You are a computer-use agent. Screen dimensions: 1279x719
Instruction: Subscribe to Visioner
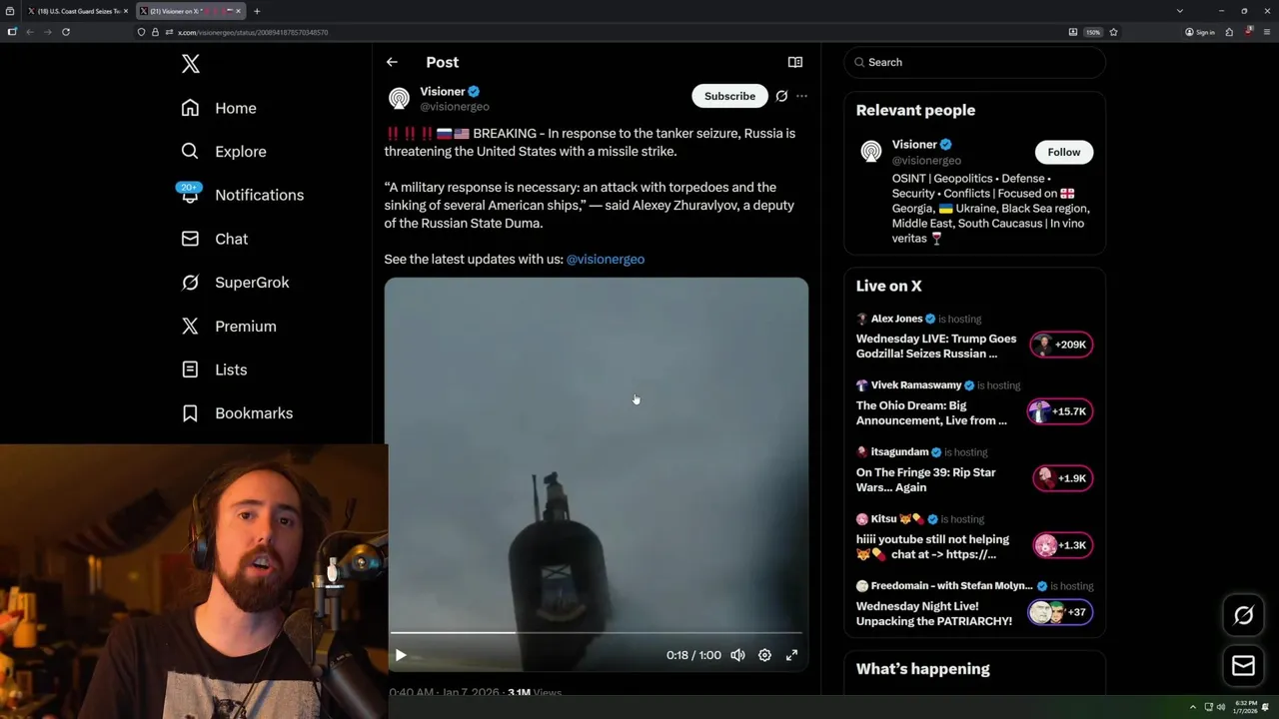[729, 96]
